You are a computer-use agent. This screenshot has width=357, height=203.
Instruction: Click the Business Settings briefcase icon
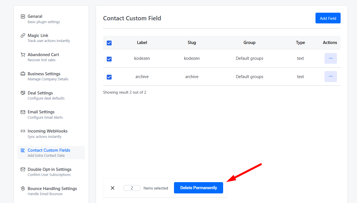tap(23, 74)
